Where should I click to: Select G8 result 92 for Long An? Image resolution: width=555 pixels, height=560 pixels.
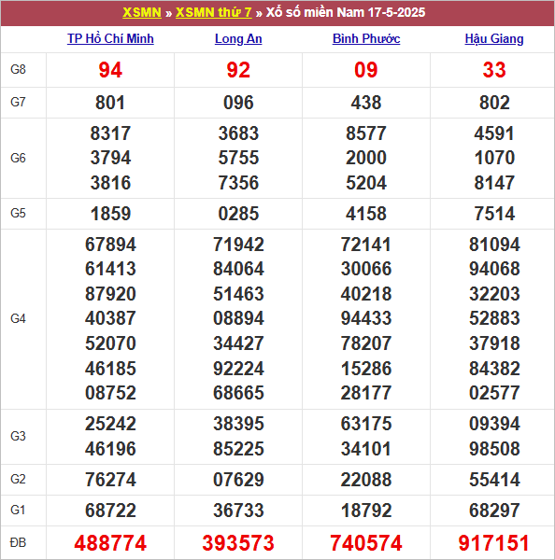pos(238,70)
